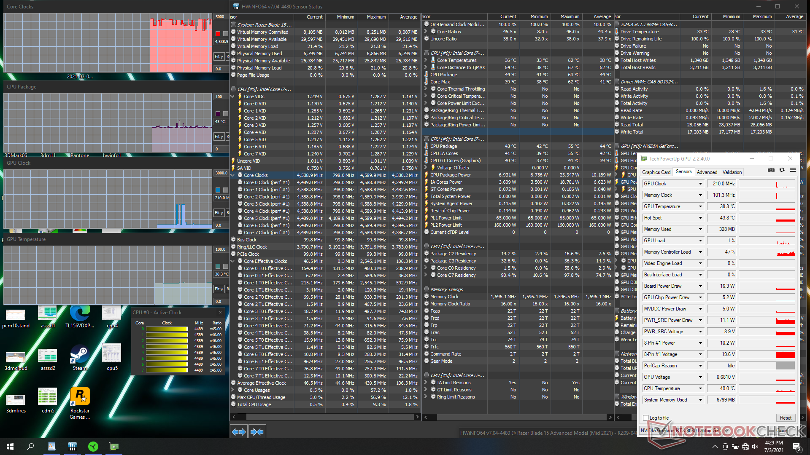Click the GPU-Z refresh icon

(782, 170)
